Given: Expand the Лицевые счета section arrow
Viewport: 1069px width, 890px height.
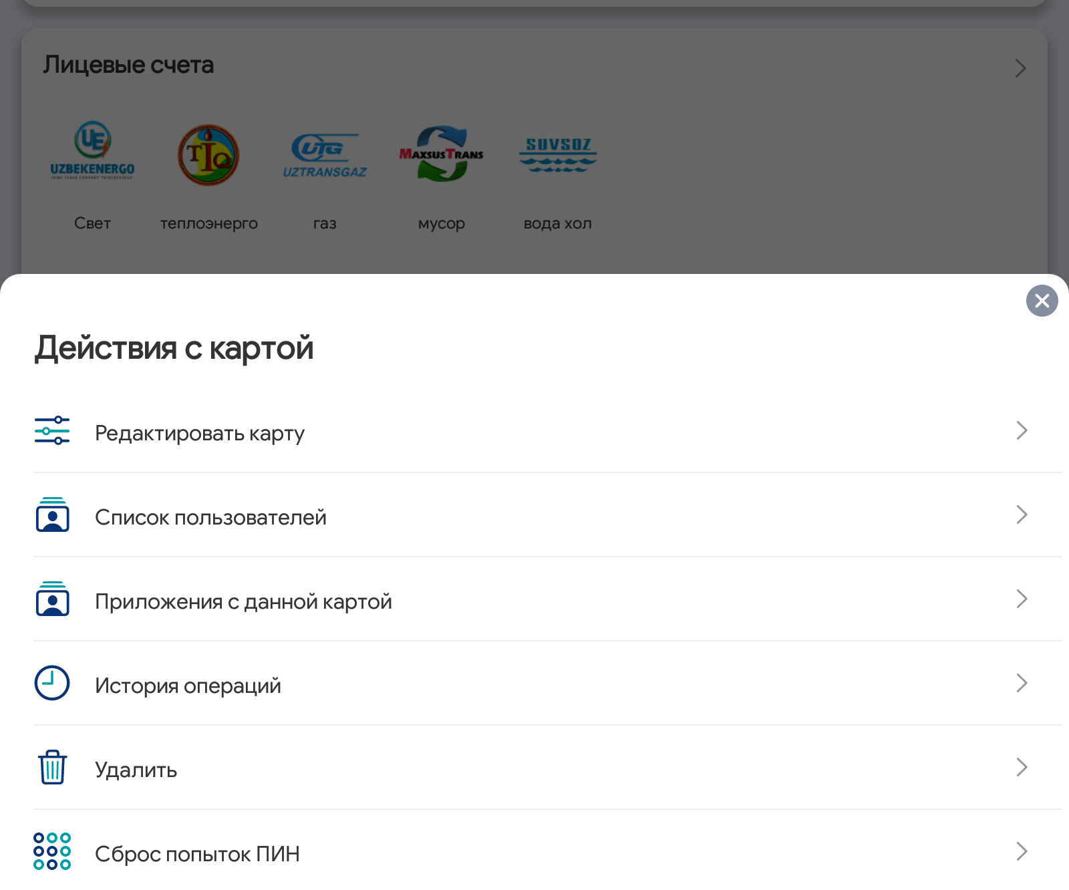Looking at the screenshot, I should [1020, 68].
